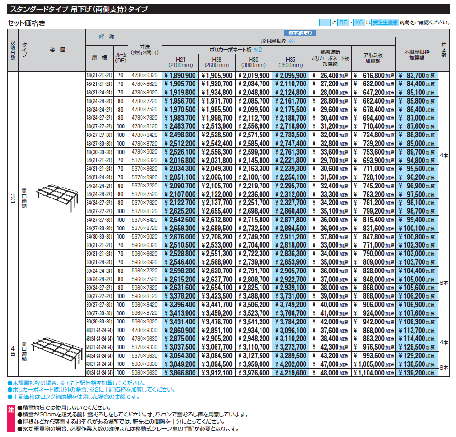Select the H21 (2100mm) column header
Viewport: 456px width, 437px height.
point(180,62)
